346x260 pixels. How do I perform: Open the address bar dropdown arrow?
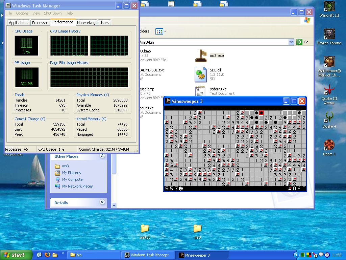[x=291, y=42]
